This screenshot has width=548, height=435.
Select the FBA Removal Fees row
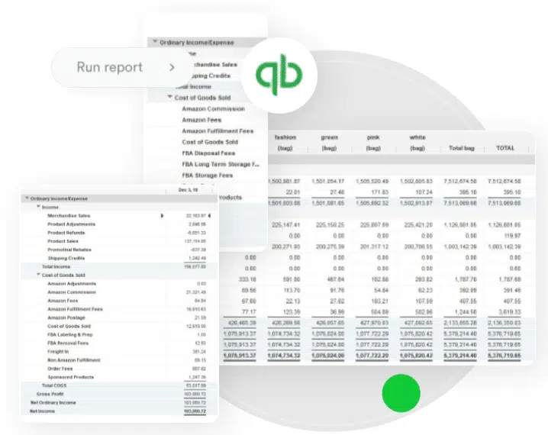click(119, 343)
